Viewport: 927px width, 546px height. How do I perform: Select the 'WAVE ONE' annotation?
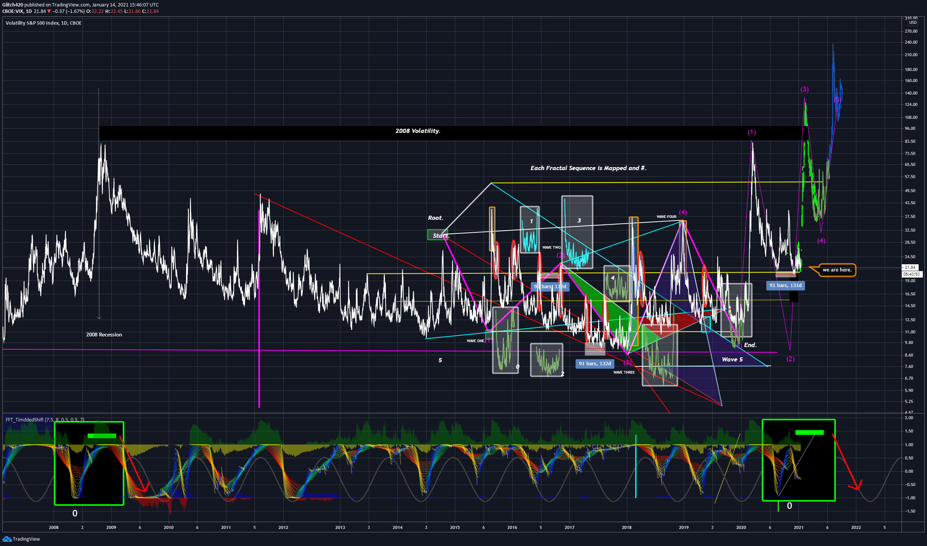(x=476, y=341)
